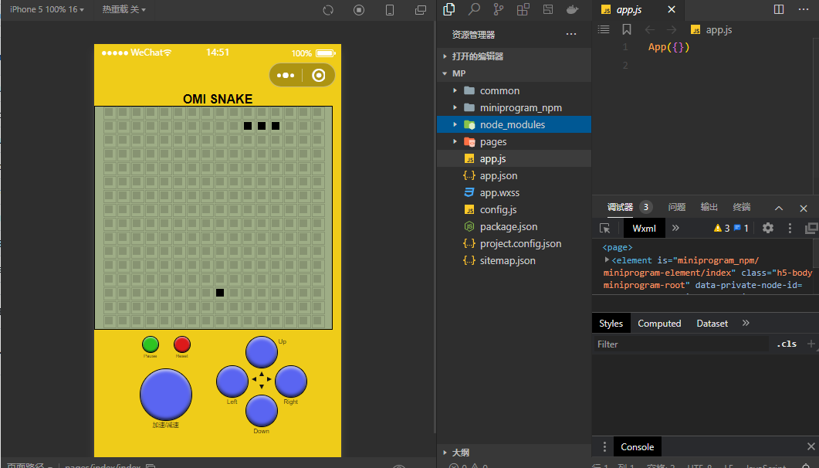Open the hot reload 热重载 dropdown
This screenshot has height=468, width=819.
[124, 9]
